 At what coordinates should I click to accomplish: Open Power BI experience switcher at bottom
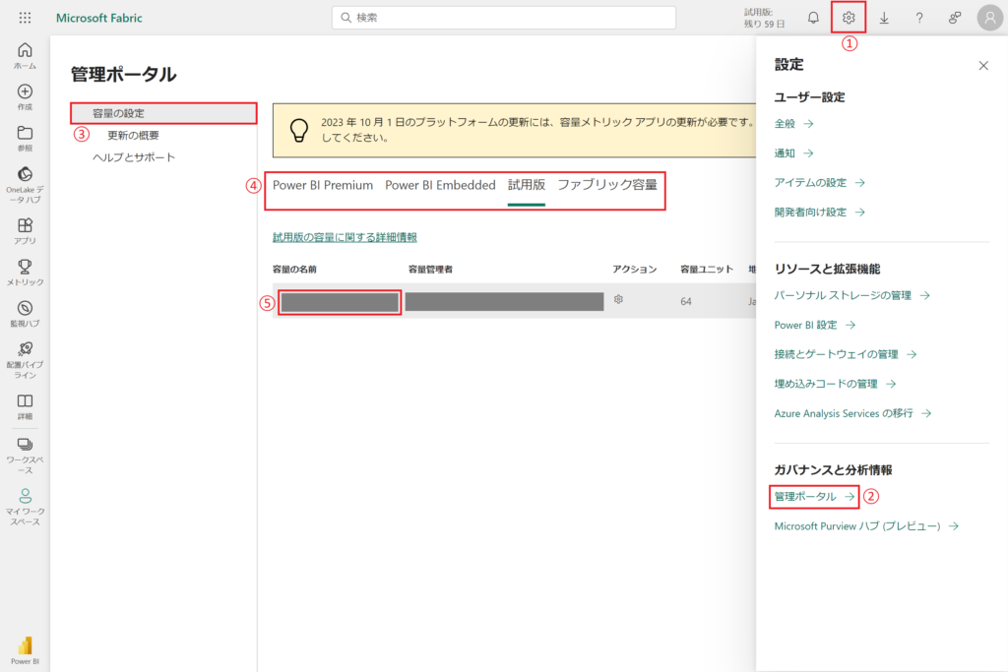(25, 648)
